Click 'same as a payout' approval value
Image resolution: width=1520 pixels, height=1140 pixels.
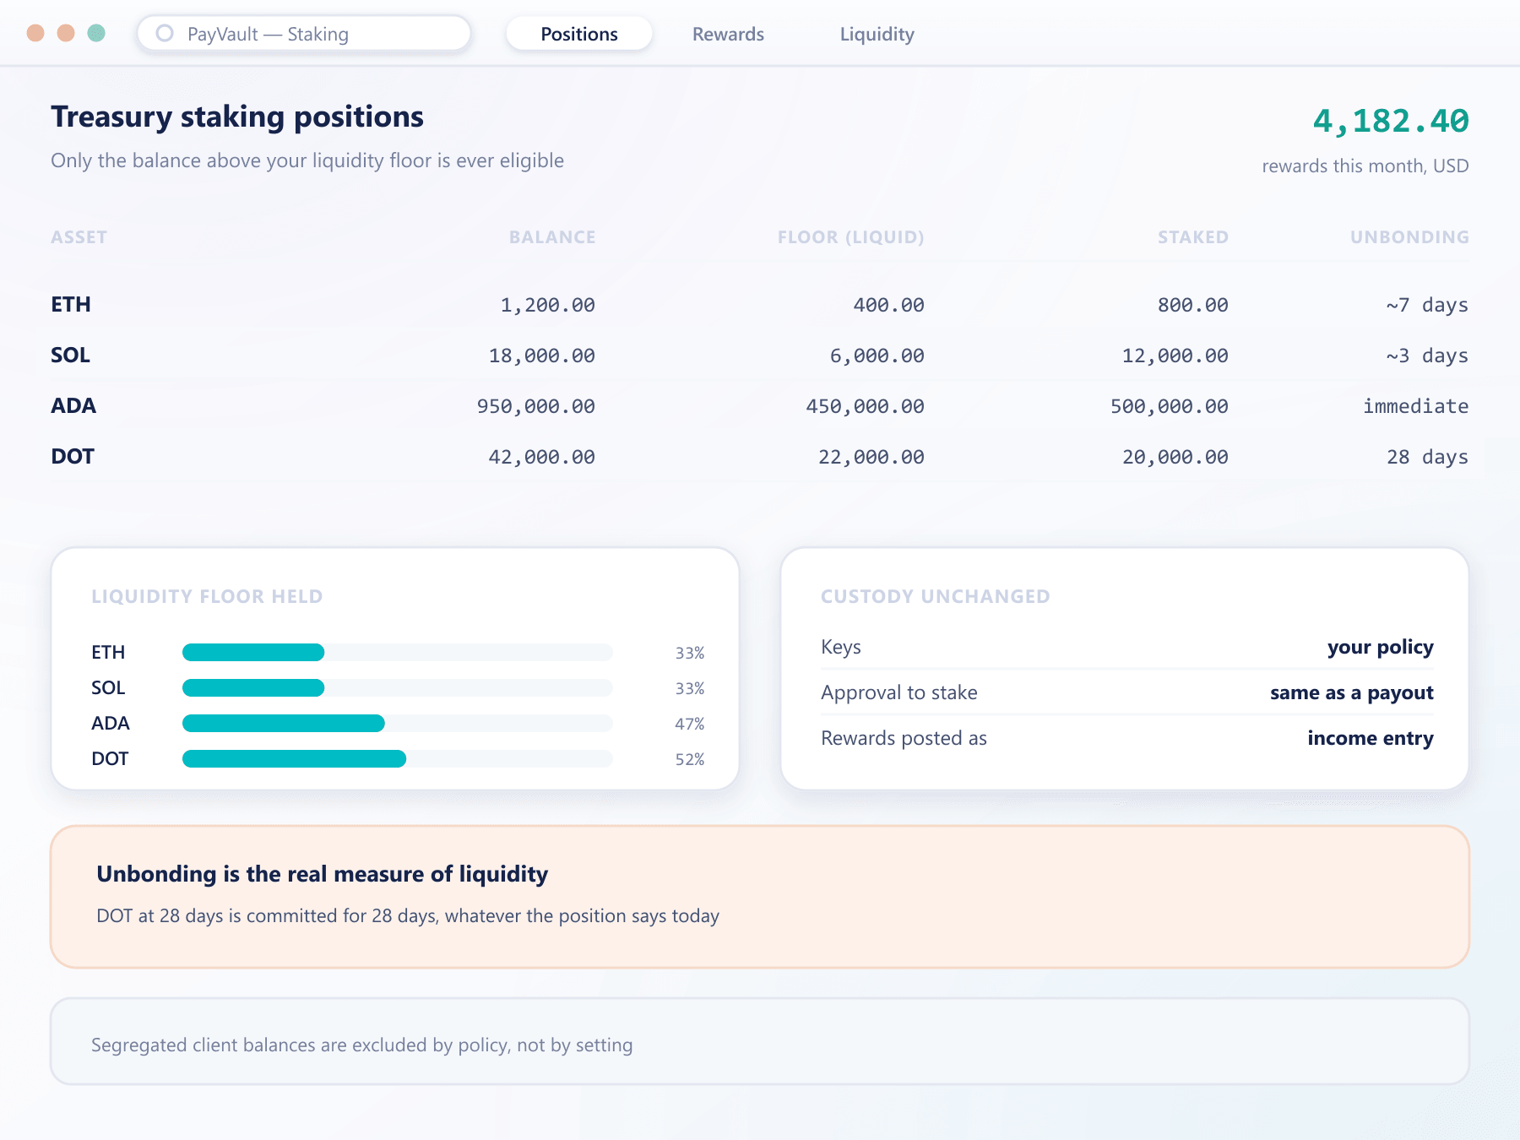coord(1352,692)
